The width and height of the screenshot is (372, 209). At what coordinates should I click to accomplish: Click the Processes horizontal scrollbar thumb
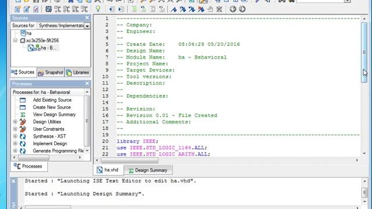point(34,157)
